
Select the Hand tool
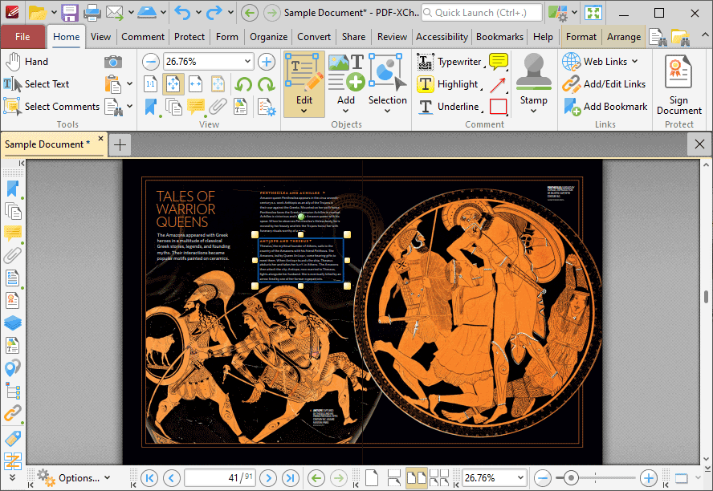(26, 62)
